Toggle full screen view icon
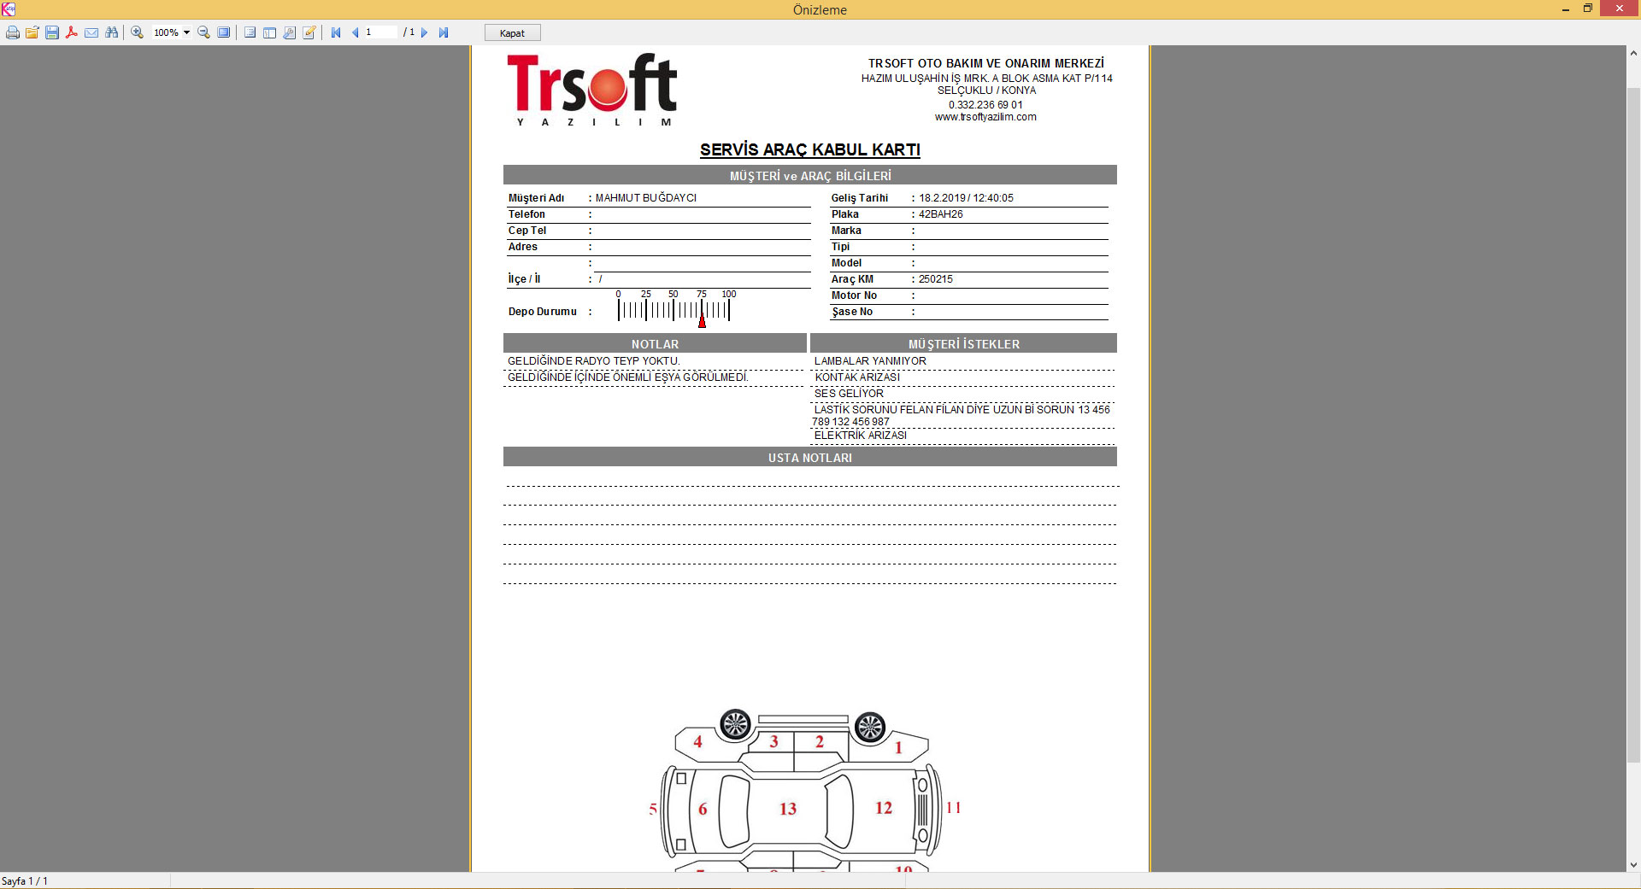 point(223,32)
